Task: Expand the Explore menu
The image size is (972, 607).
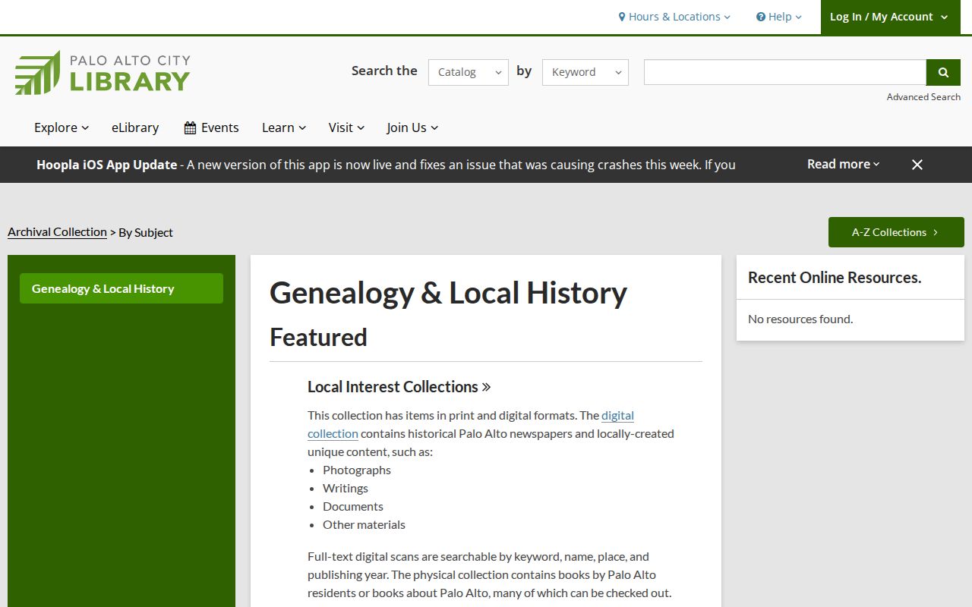Action: 62,127
